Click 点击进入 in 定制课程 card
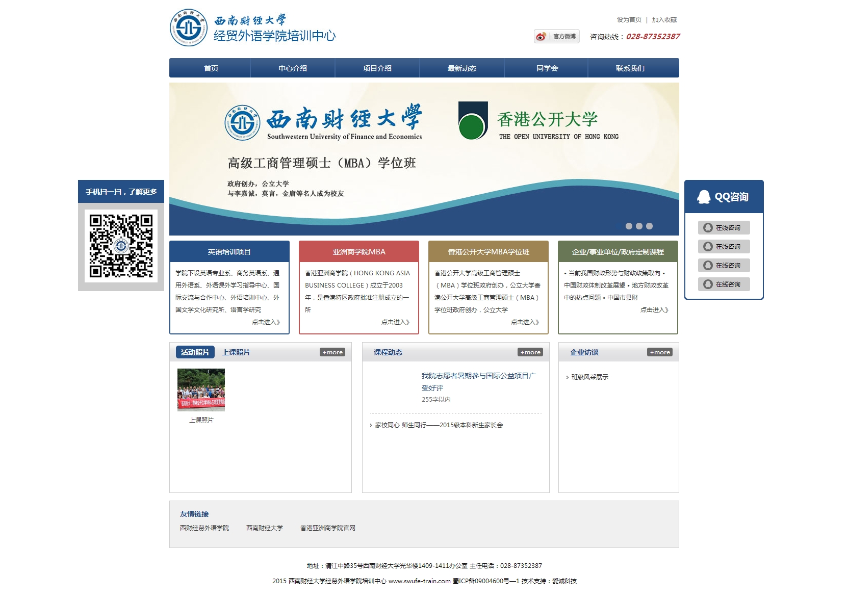Viewport: 848px width, 599px height. point(655,310)
